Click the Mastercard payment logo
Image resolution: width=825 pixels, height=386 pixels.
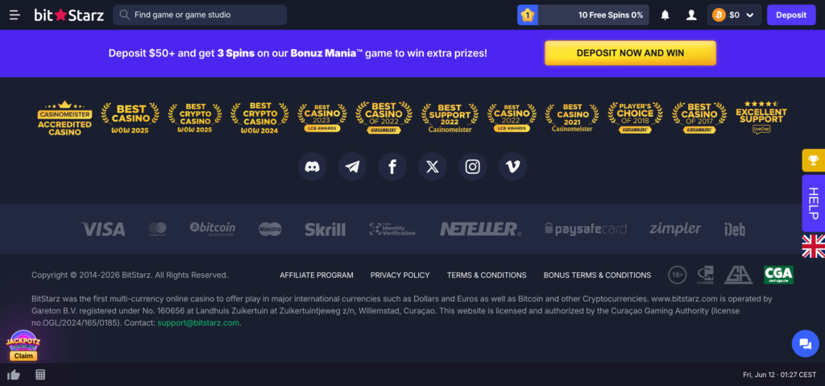point(157,229)
